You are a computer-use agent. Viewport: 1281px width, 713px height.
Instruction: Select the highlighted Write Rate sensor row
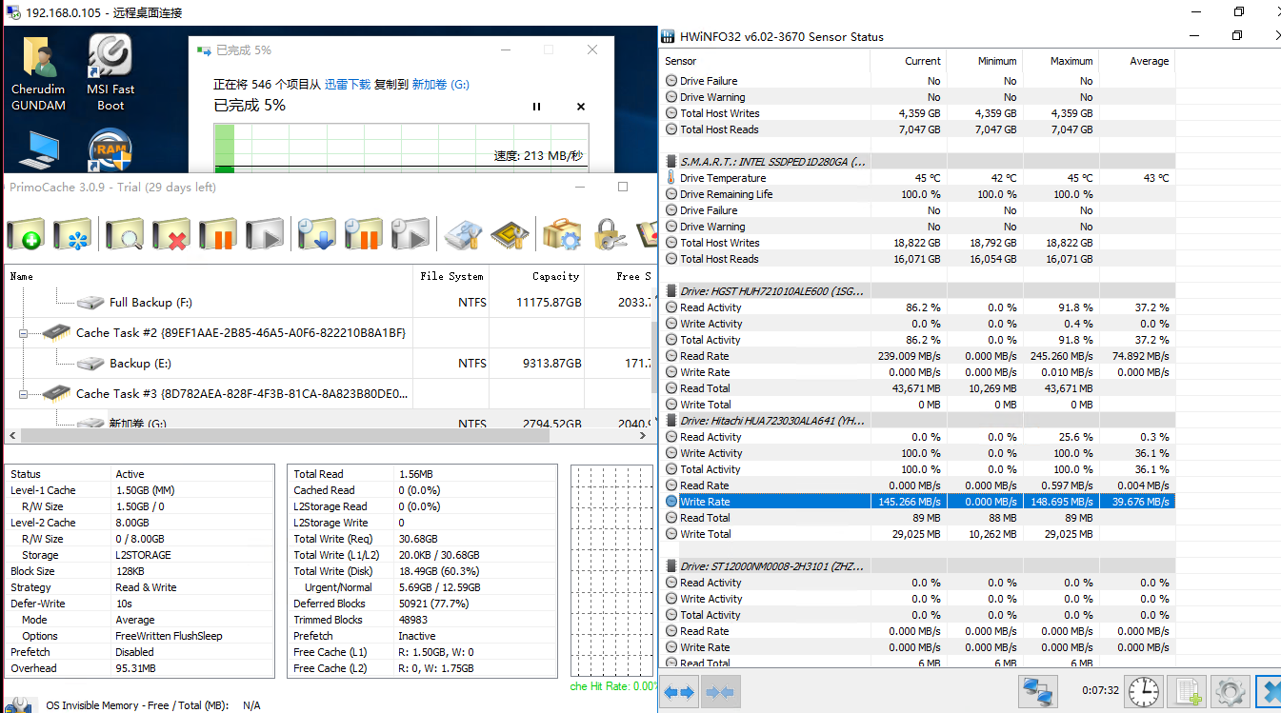919,502
